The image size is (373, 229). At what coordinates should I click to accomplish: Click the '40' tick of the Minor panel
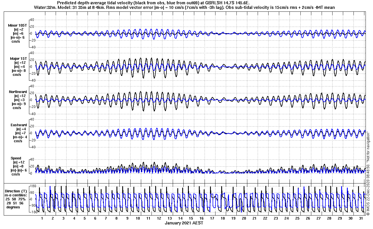32,20
